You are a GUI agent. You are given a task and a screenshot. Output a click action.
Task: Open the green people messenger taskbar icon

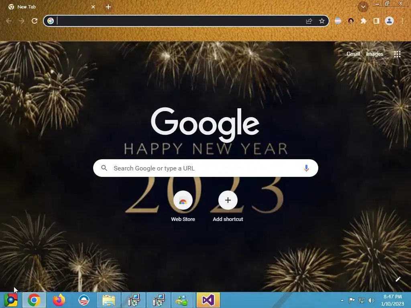[x=183, y=300]
